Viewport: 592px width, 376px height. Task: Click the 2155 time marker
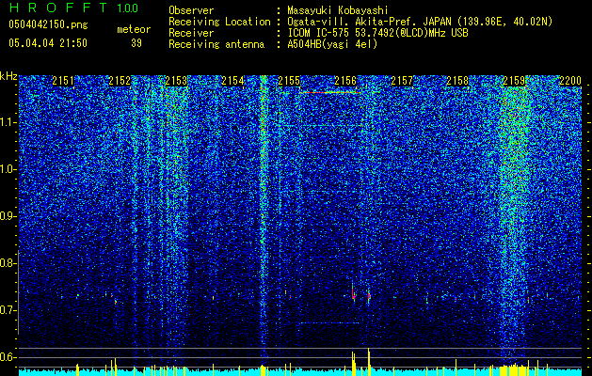click(x=289, y=81)
